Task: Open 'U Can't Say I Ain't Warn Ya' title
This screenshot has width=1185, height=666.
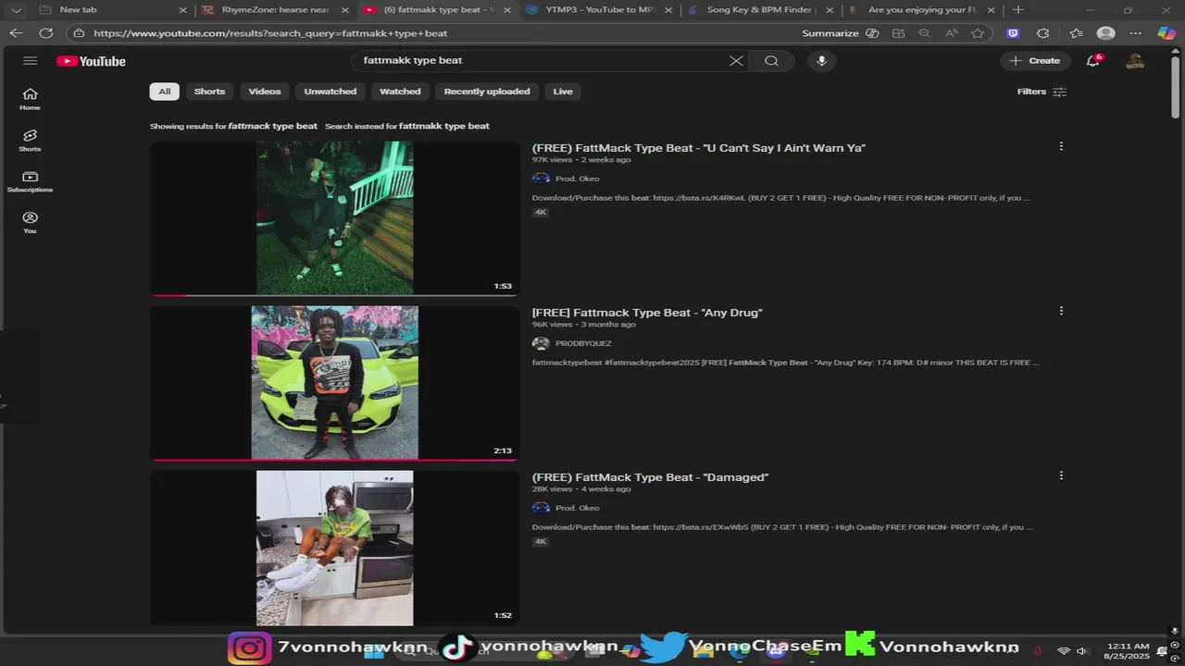Action: click(x=699, y=148)
